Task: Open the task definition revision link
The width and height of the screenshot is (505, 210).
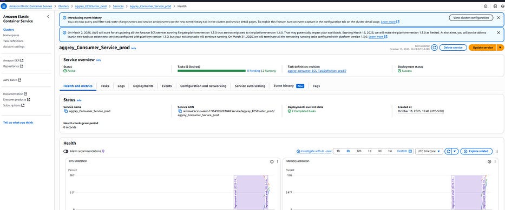Action: (317, 71)
